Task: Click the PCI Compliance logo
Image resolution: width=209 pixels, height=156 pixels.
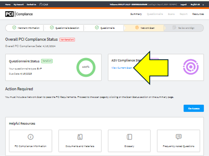Action: tap(19, 14)
